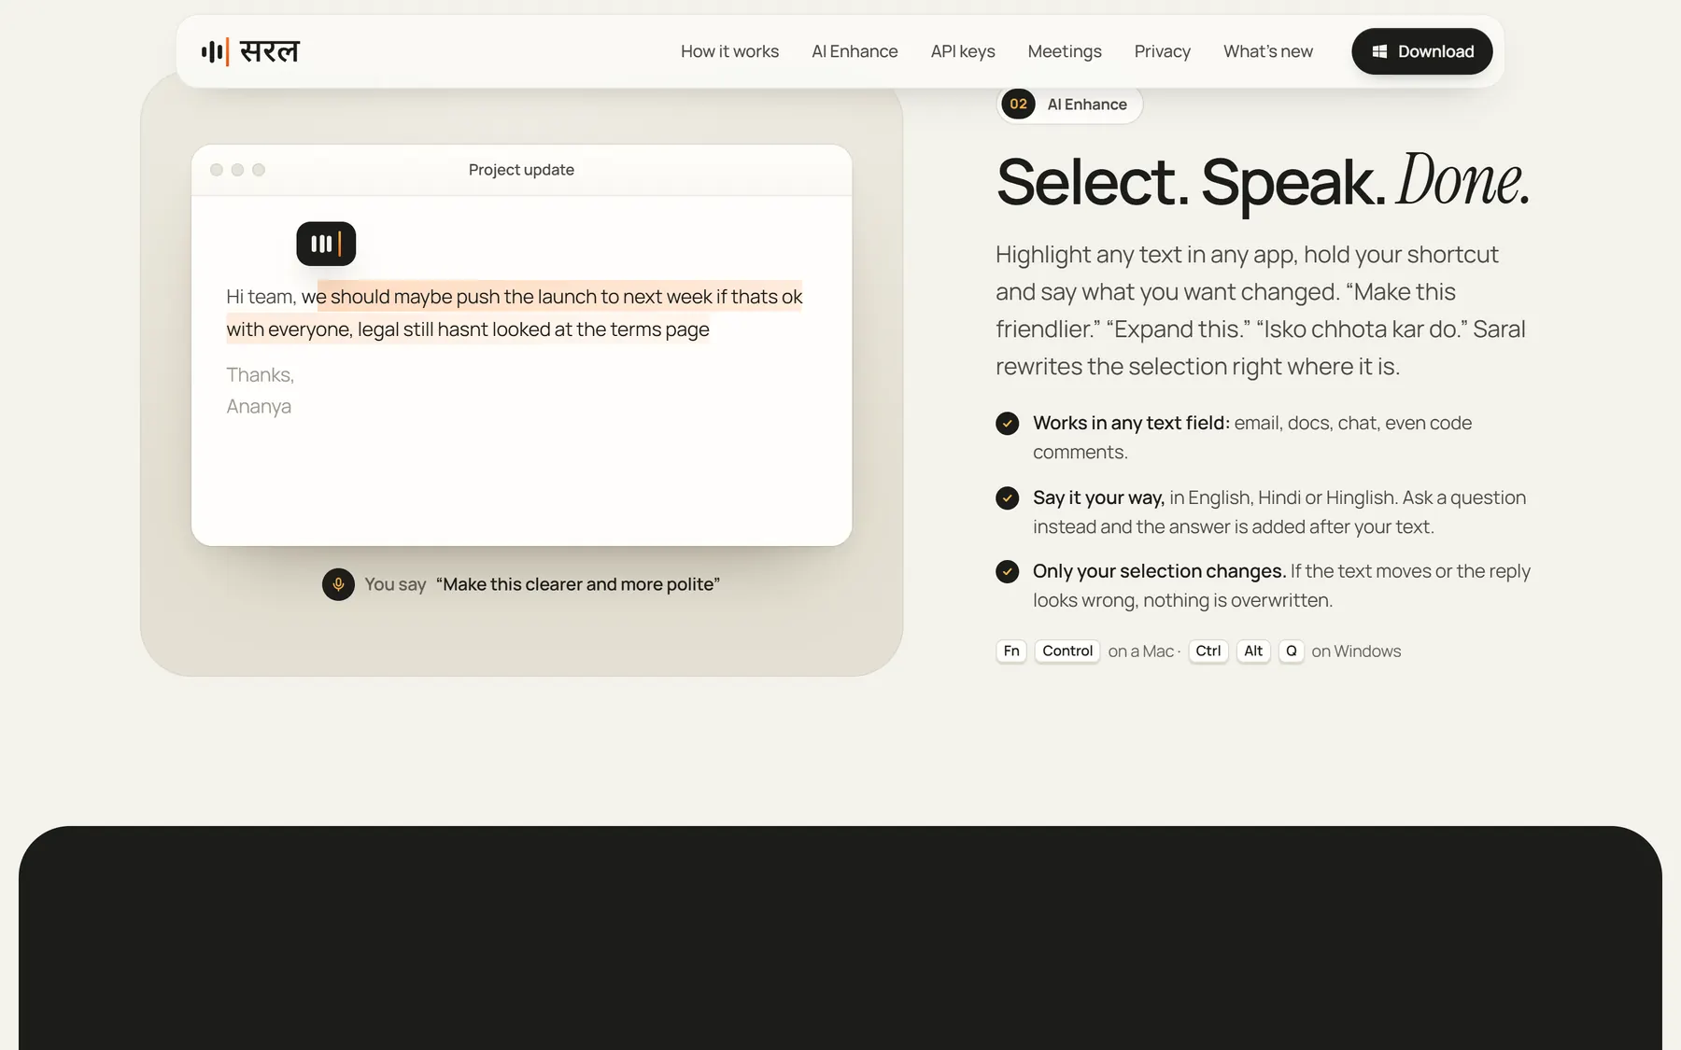
Task: Click the Alt key chip
Action: point(1253,651)
